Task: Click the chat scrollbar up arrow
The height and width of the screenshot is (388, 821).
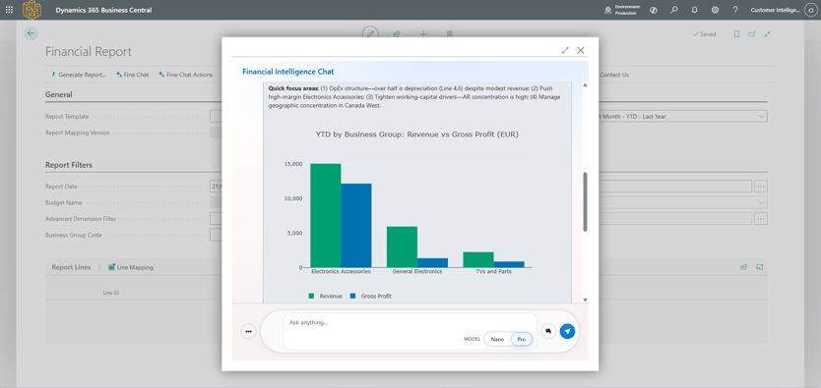Action: pos(585,85)
